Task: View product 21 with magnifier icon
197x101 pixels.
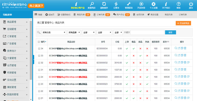Action: [x=176, y=98]
